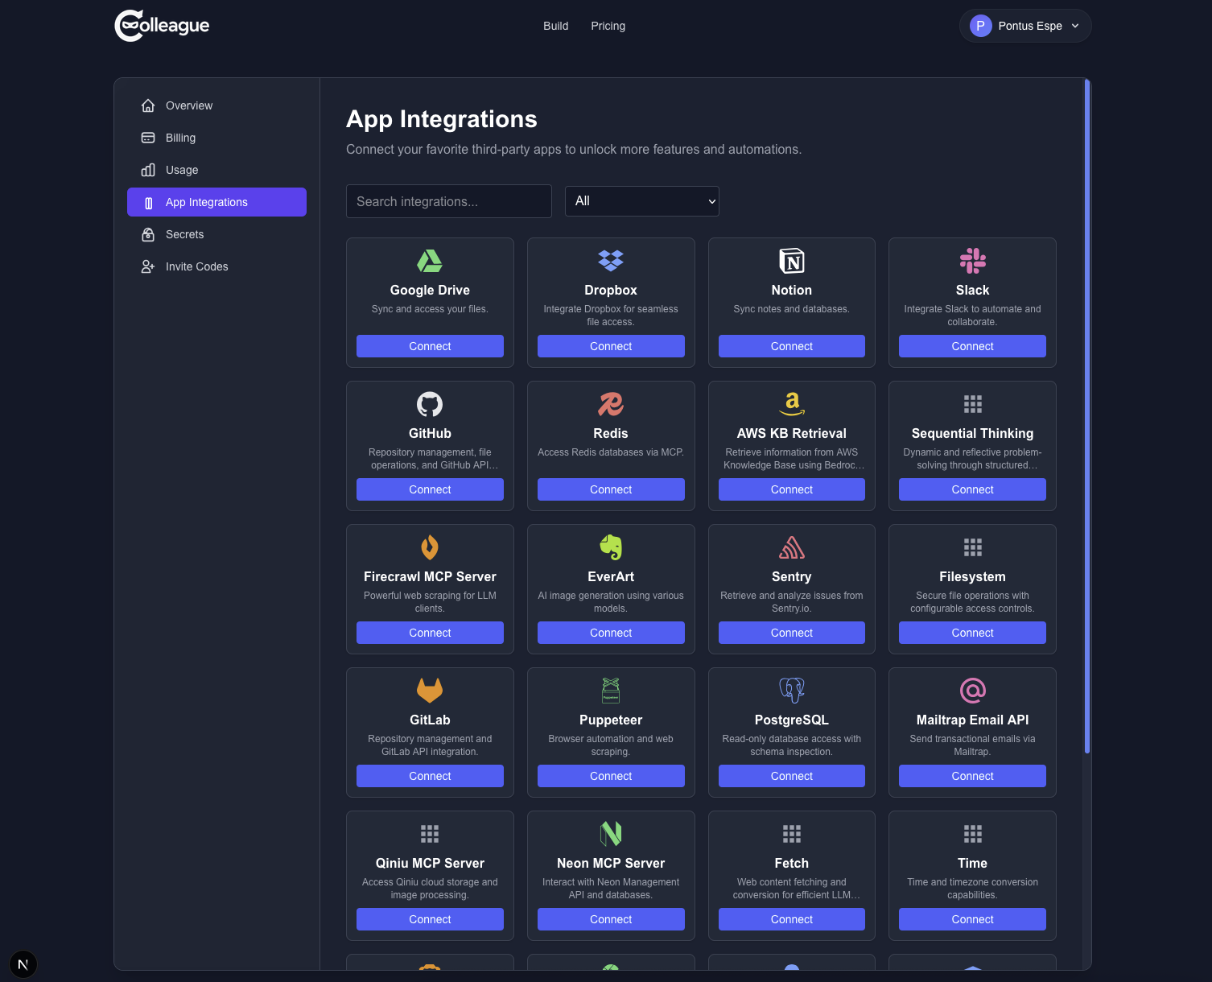1212x982 pixels.
Task: Connect the Mailtrap Email API
Action: tap(973, 776)
